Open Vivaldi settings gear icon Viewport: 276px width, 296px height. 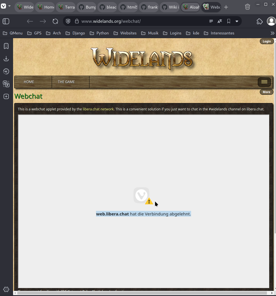coord(6,289)
